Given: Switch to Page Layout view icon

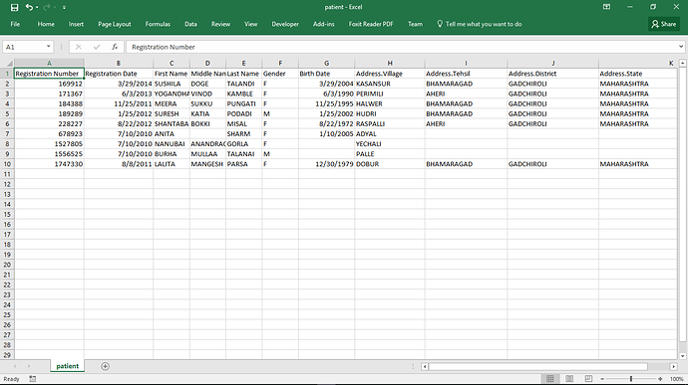Looking at the screenshot, I should pyautogui.click(x=569, y=379).
